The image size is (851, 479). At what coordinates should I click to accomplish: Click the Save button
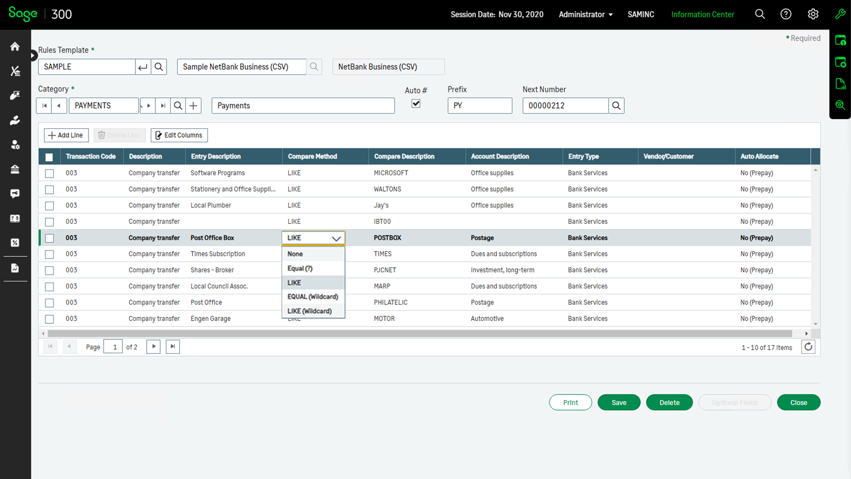pyautogui.click(x=619, y=402)
